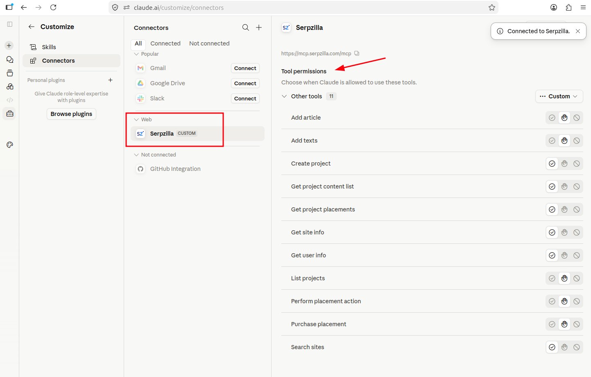Switch to the All connectors tab
The image size is (591, 377).
[138, 43]
